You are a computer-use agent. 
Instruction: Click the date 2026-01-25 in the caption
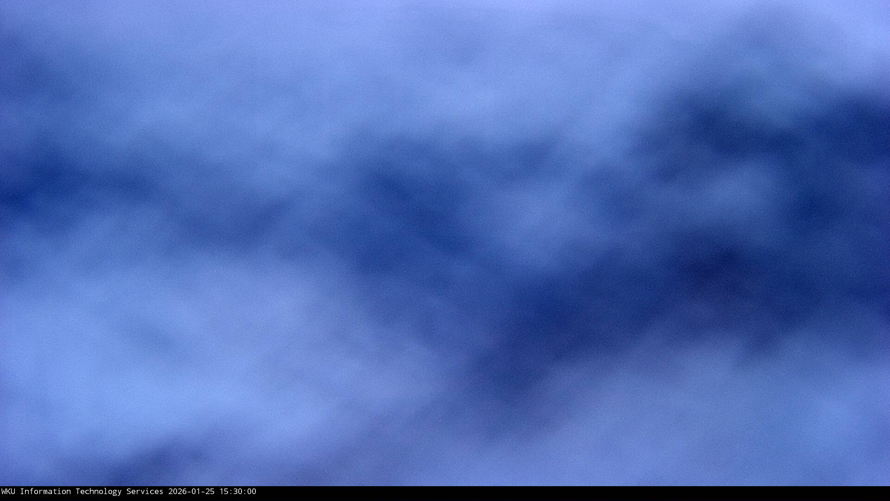[191, 491]
